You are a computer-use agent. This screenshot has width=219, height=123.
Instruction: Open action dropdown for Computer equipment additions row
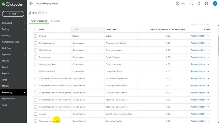pos(208,86)
